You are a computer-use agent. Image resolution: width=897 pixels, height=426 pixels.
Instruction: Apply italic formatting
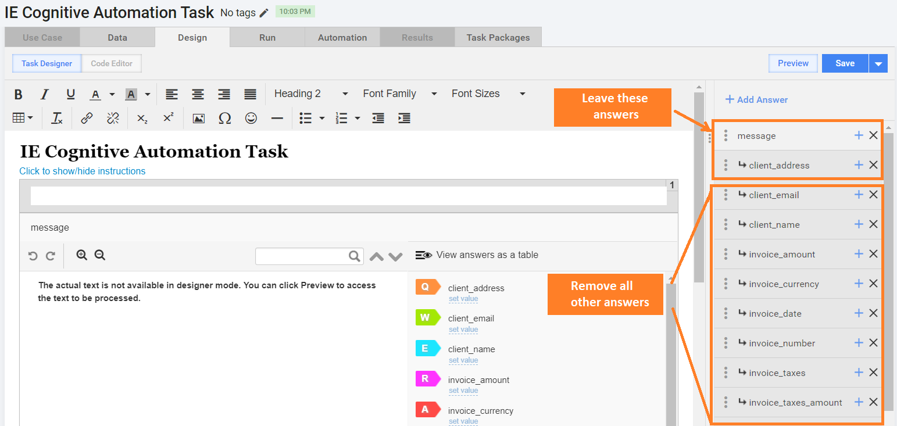(44, 94)
